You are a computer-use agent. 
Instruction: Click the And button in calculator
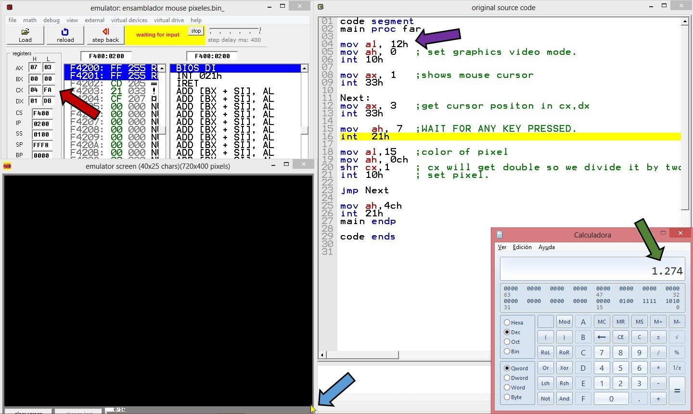tap(565, 399)
